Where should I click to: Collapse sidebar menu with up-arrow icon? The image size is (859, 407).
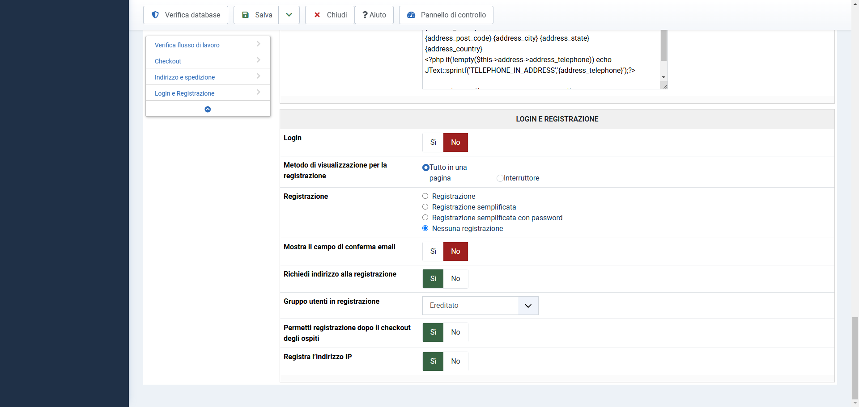coord(208,109)
